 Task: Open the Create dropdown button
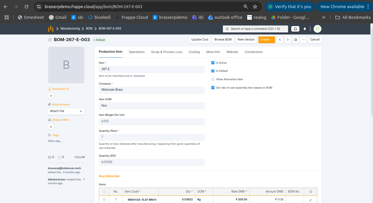click(x=266, y=40)
